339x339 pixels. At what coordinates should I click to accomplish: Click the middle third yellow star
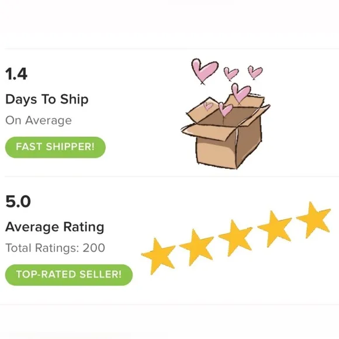click(x=236, y=238)
